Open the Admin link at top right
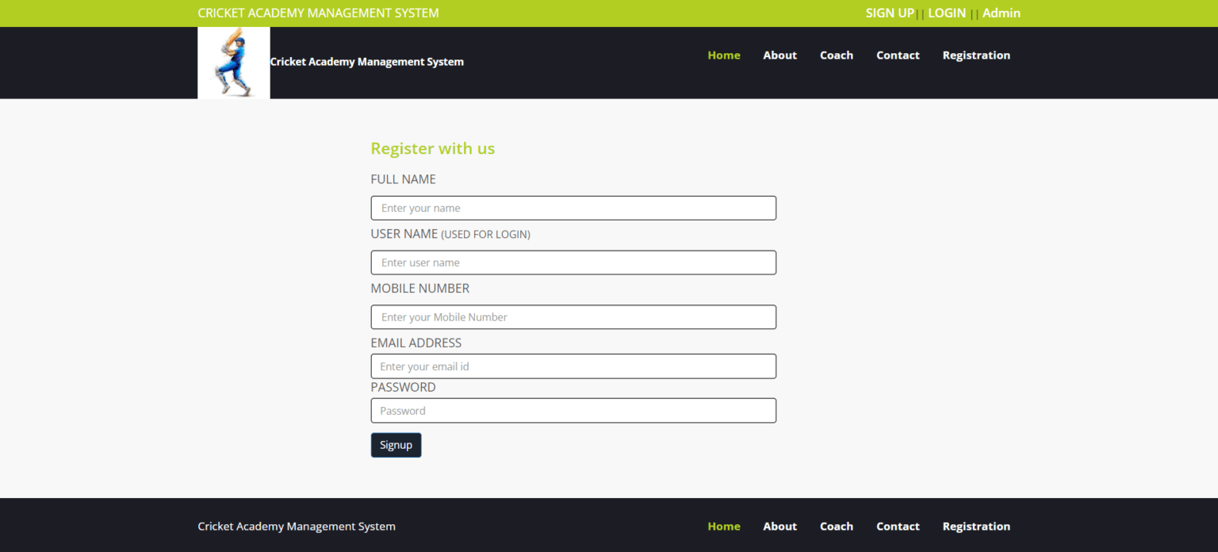Image resolution: width=1218 pixels, height=552 pixels. 1001,13
